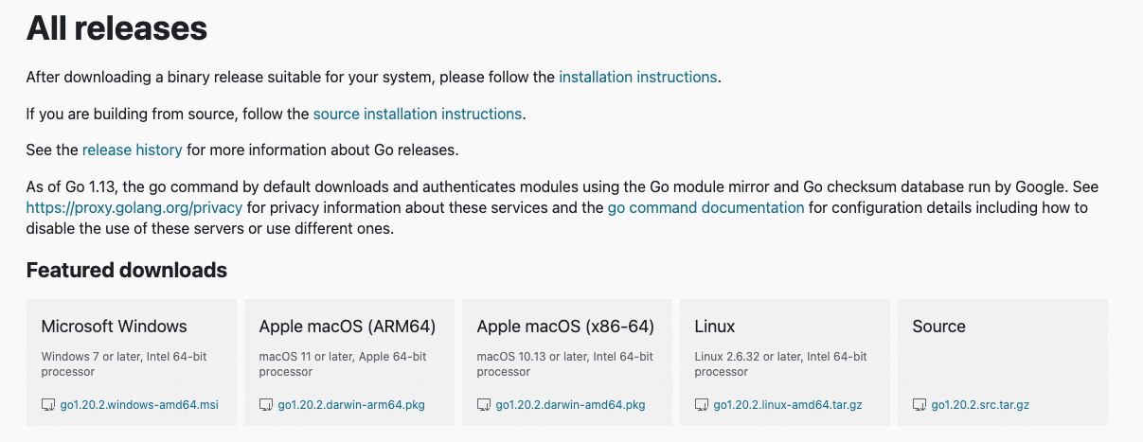Select the Apple macOS (x86-64) card heading
The width and height of the screenshot is (1143, 442).
[x=565, y=327]
